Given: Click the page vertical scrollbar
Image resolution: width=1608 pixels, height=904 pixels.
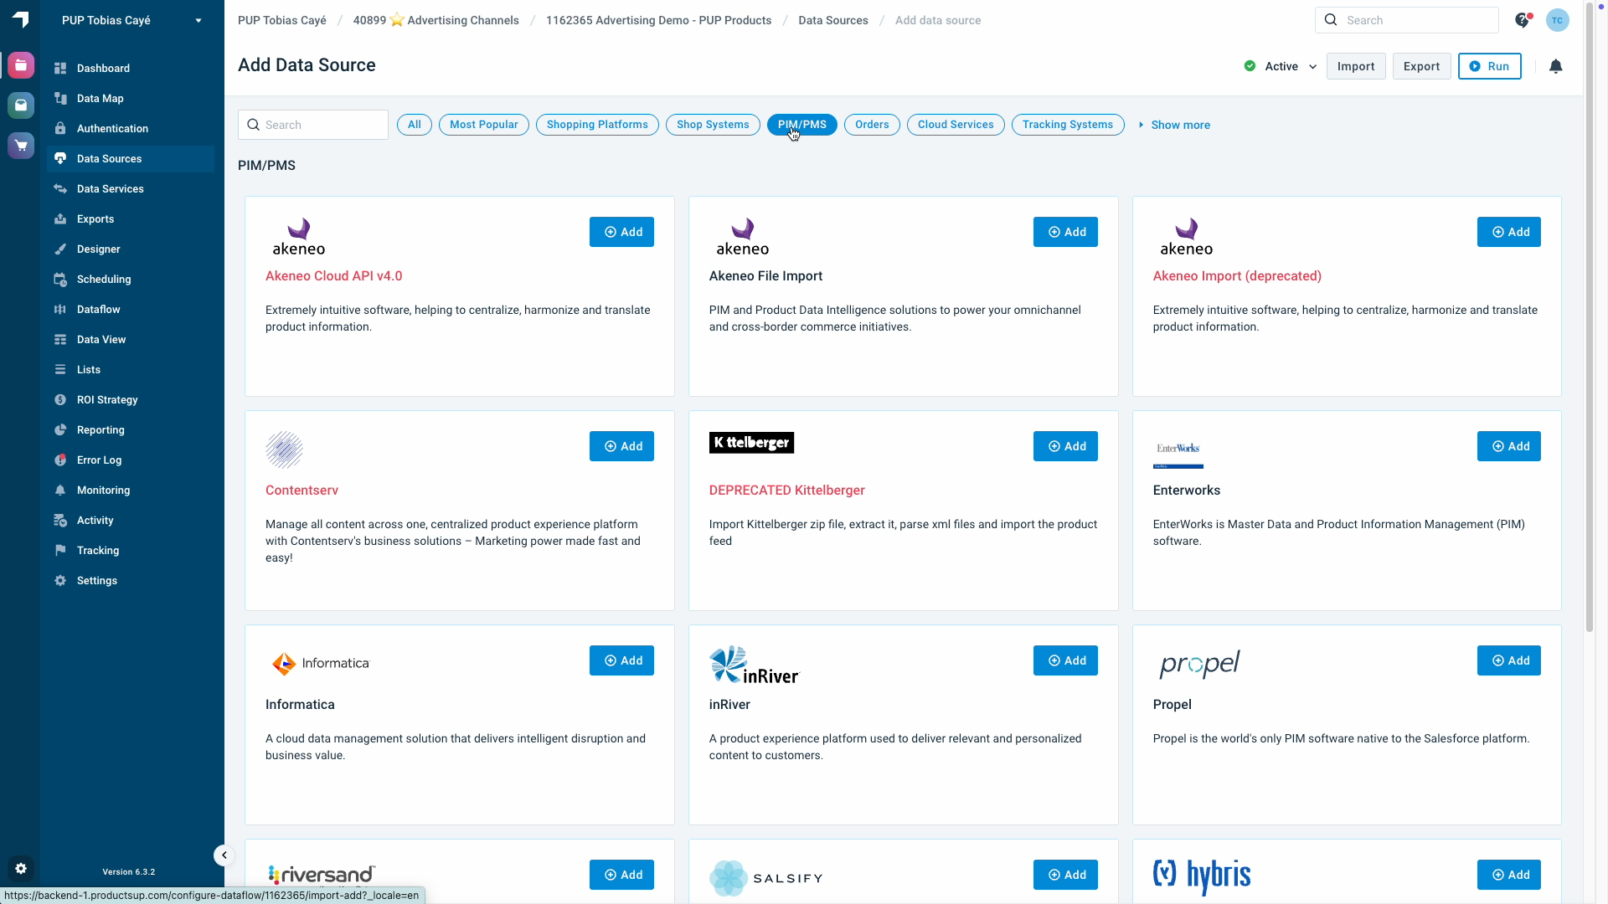Looking at the screenshot, I should point(1590,318).
